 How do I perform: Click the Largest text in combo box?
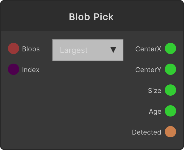74,50
